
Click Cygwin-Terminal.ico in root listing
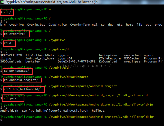[87, 25]
